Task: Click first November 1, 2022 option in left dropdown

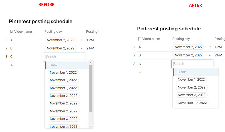Action: (63, 72)
